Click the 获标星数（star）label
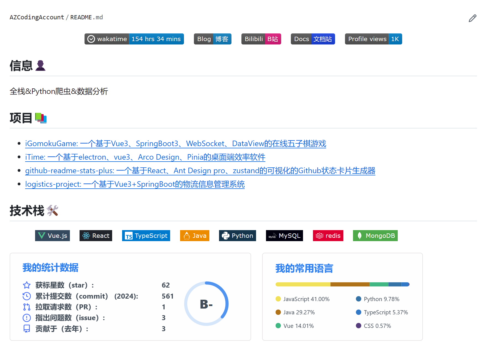 click(65, 285)
